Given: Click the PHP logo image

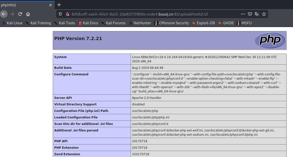Looking at the screenshot, I should coord(270,40).
